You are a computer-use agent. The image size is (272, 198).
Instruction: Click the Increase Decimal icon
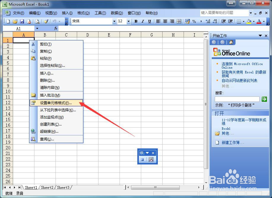pyautogui.click(x=208, y=21)
